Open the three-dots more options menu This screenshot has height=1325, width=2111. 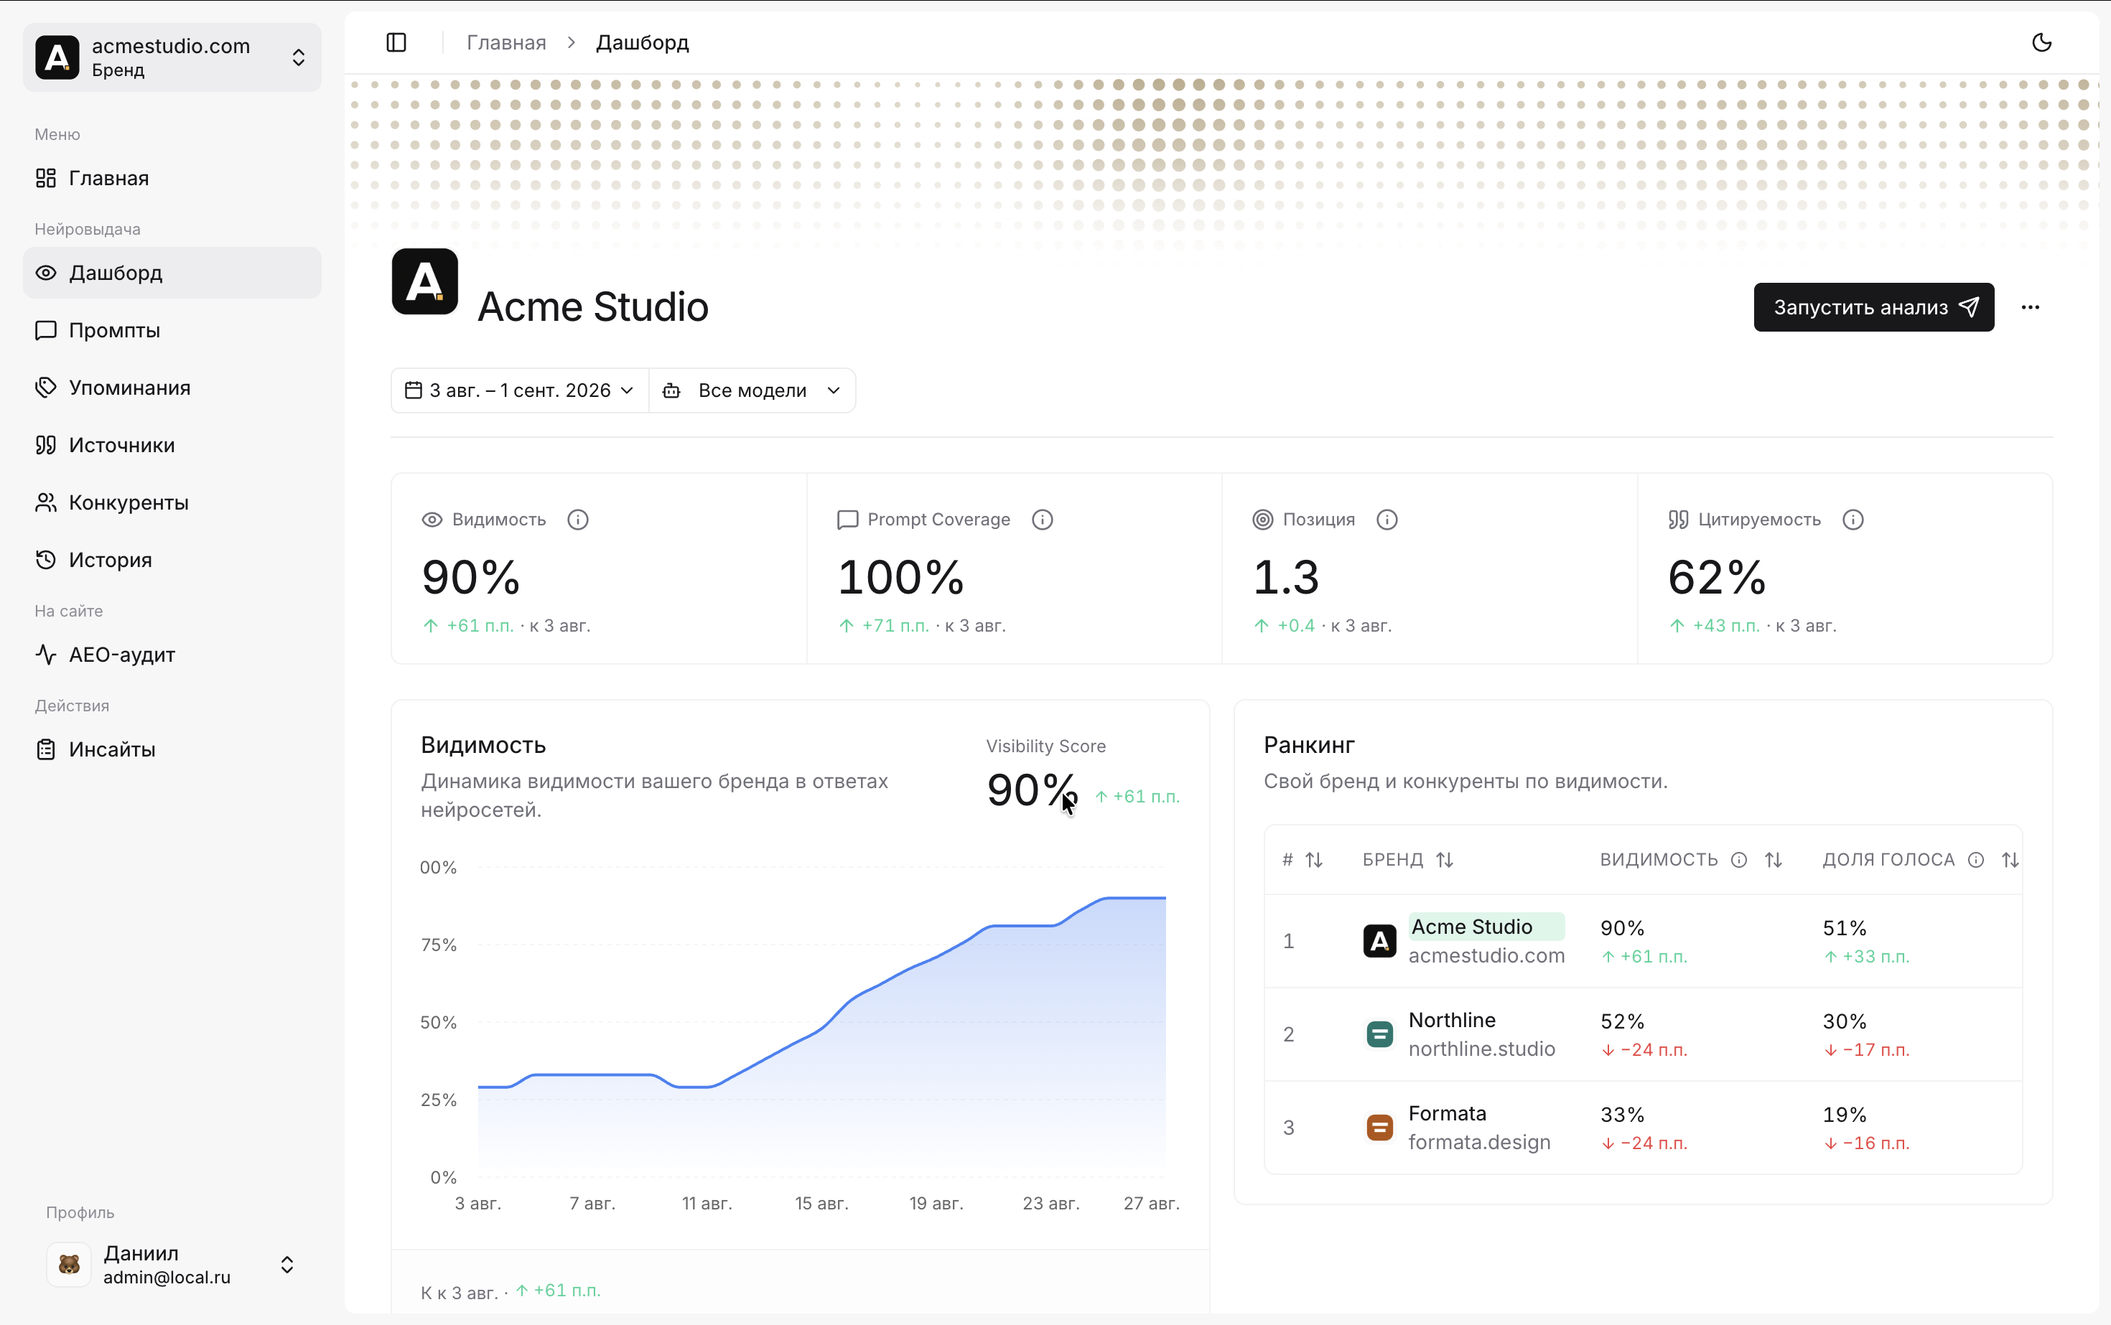(x=2031, y=308)
